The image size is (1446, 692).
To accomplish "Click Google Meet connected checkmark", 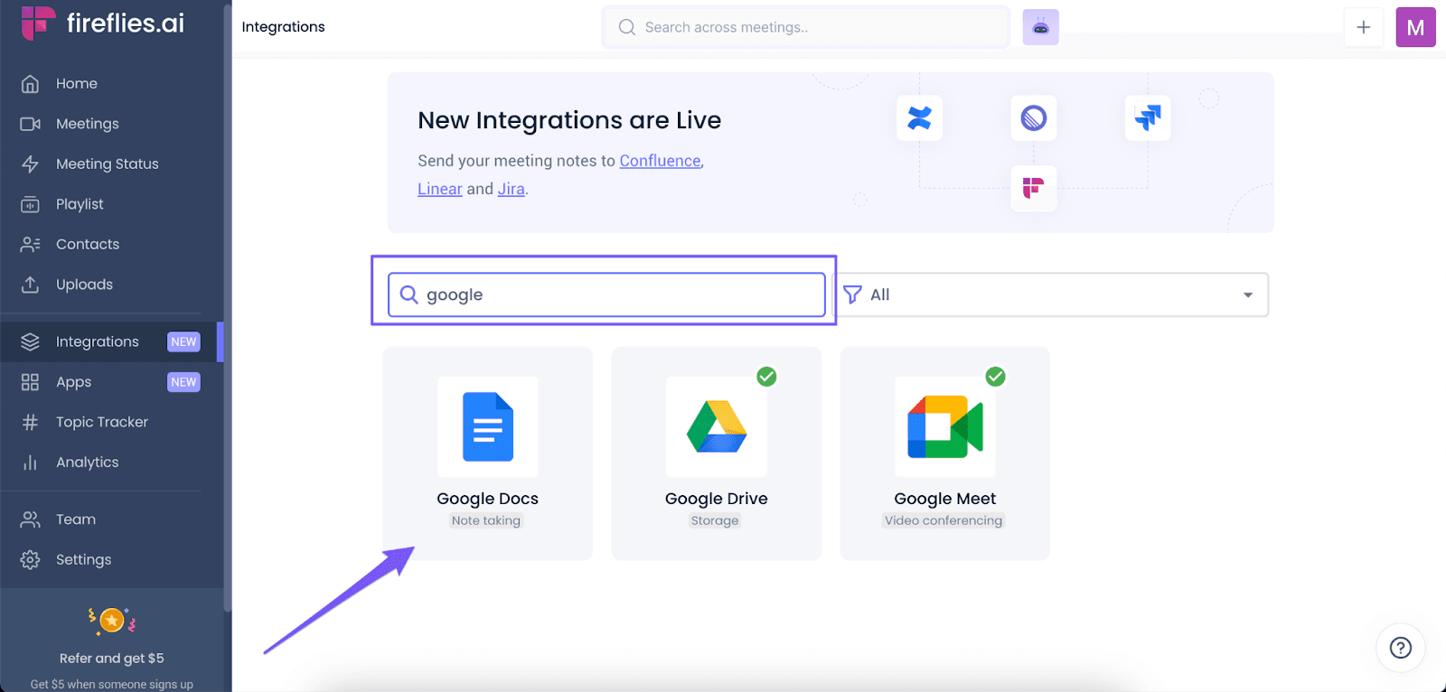I will point(995,377).
